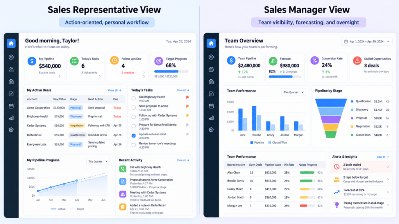Check the Send proposal to Acme task
The image size is (399, 224).
pyautogui.click(x=134, y=108)
